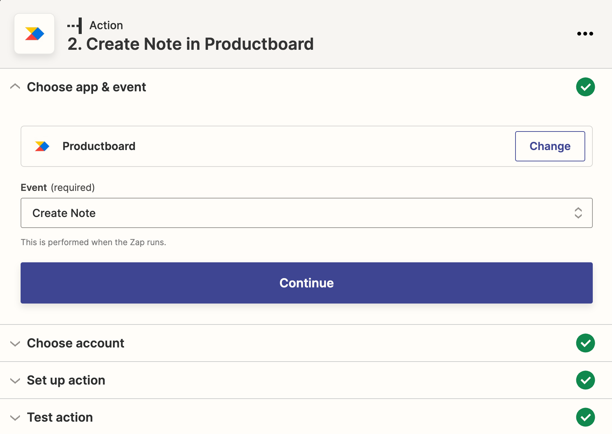Click the Action label above the step title
Image resolution: width=612 pixels, height=434 pixels.
[x=106, y=25]
